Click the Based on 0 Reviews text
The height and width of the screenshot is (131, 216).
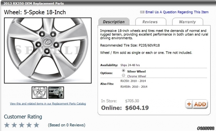pos(67,125)
